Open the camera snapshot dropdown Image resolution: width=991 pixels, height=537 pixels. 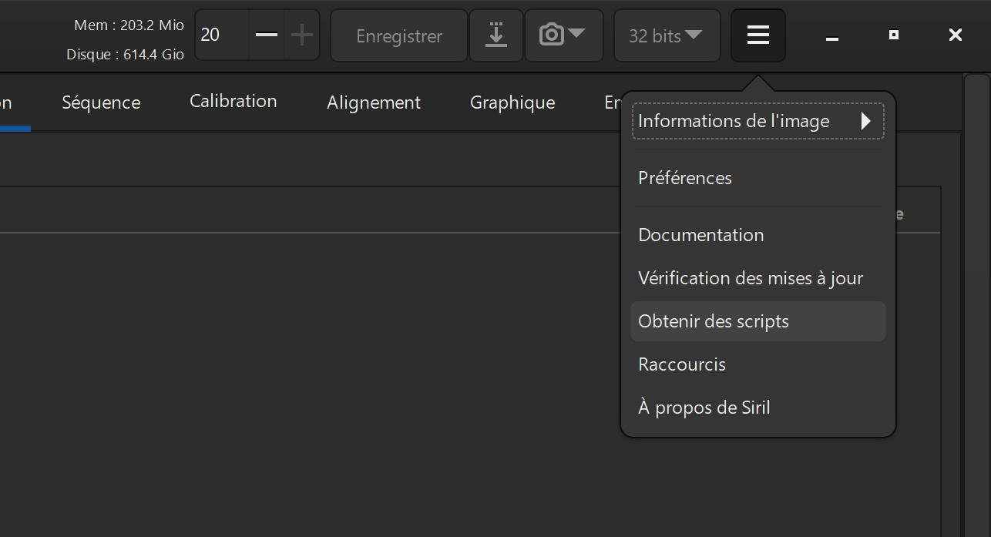click(563, 35)
